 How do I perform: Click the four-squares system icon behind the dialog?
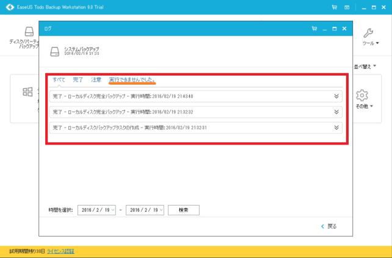27,92
